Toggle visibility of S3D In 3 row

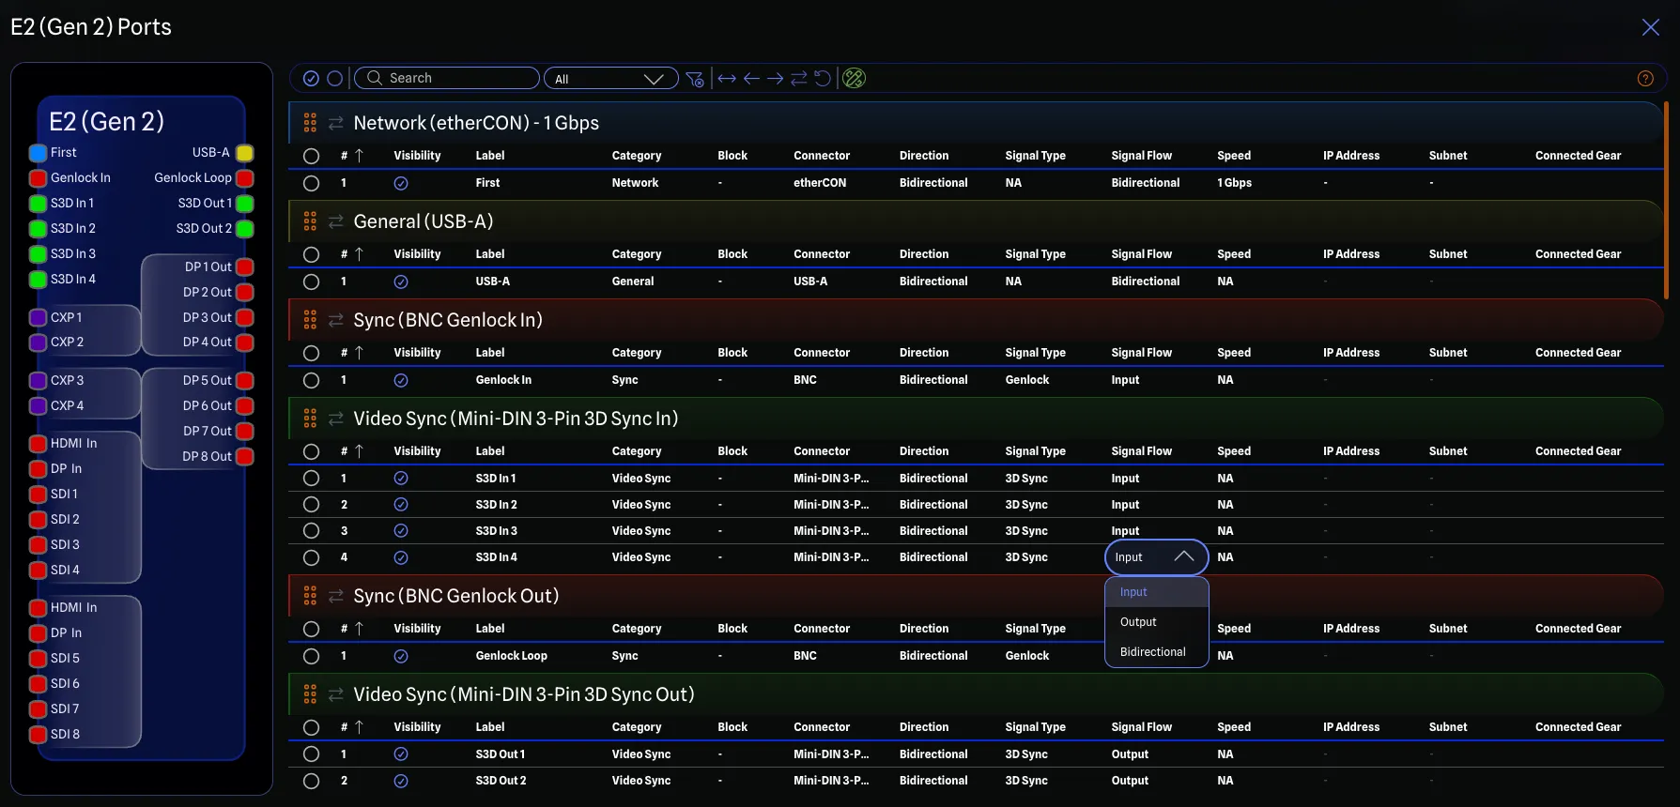click(401, 531)
